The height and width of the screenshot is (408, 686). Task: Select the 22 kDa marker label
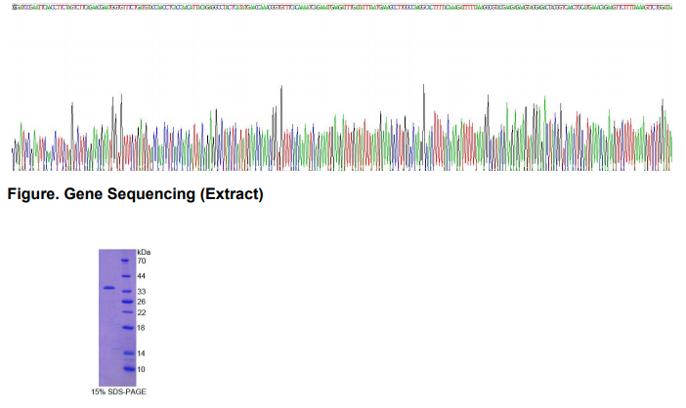click(x=142, y=312)
